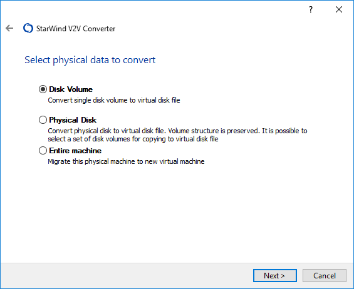Open help with the question mark icon

pyautogui.click(x=311, y=9)
